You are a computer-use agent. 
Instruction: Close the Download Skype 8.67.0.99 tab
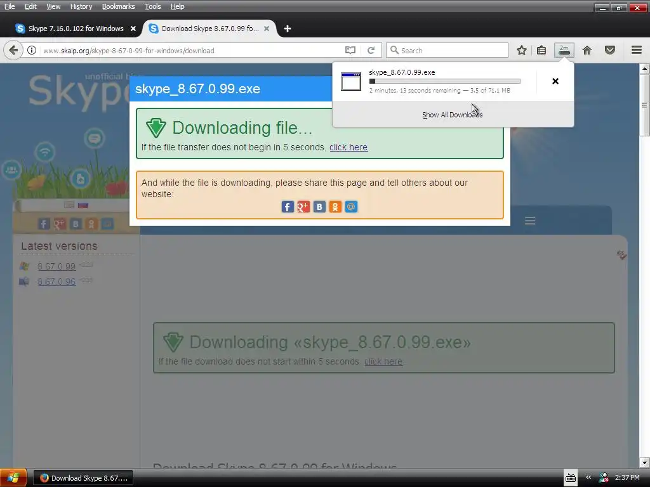(x=267, y=29)
